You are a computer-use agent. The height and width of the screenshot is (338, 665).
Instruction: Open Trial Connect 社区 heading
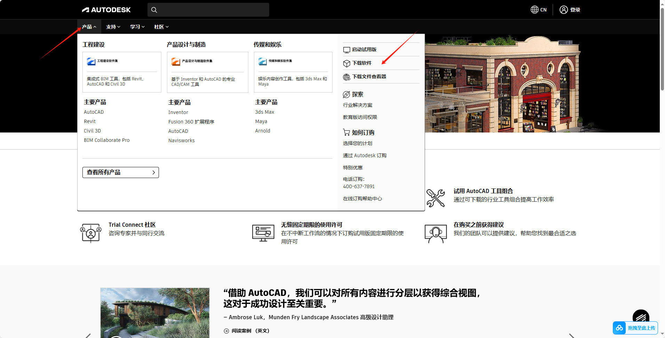pyautogui.click(x=132, y=225)
